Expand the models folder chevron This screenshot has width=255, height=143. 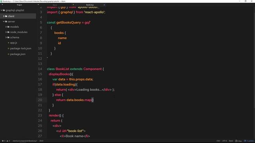[6, 27]
